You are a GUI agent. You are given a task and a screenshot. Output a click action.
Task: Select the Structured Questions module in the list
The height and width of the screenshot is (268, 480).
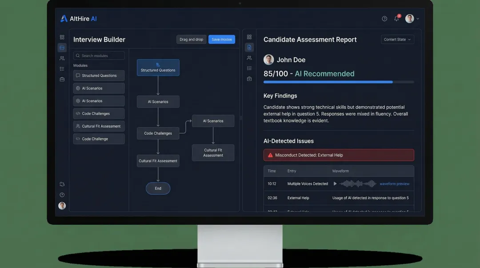point(99,76)
